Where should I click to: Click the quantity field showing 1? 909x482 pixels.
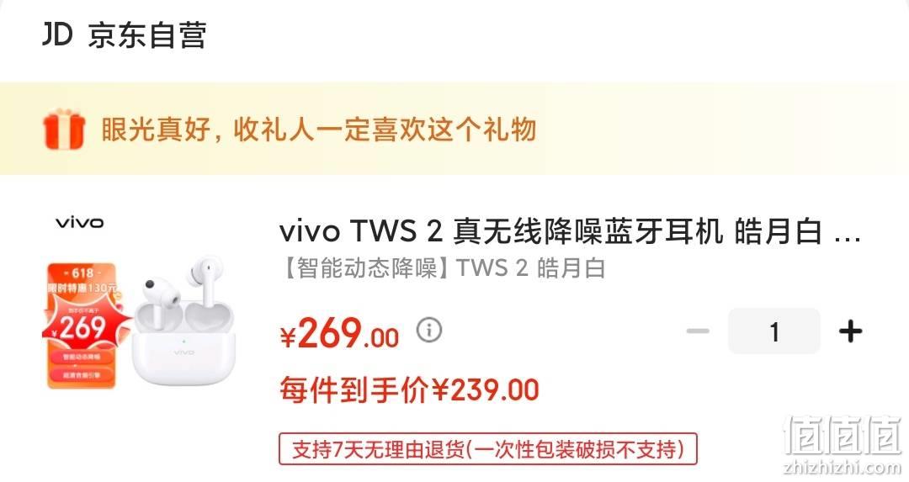[x=774, y=331]
